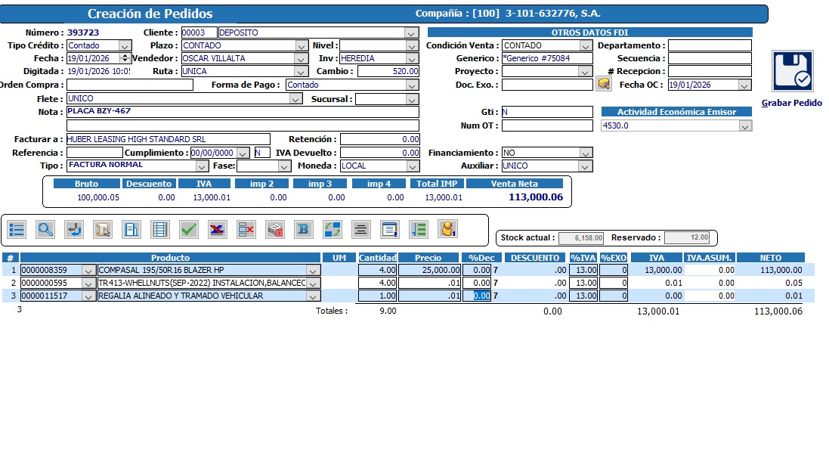Select the Venta Neta column header
This screenshot has width=829, height=471.
pos(516,184)
